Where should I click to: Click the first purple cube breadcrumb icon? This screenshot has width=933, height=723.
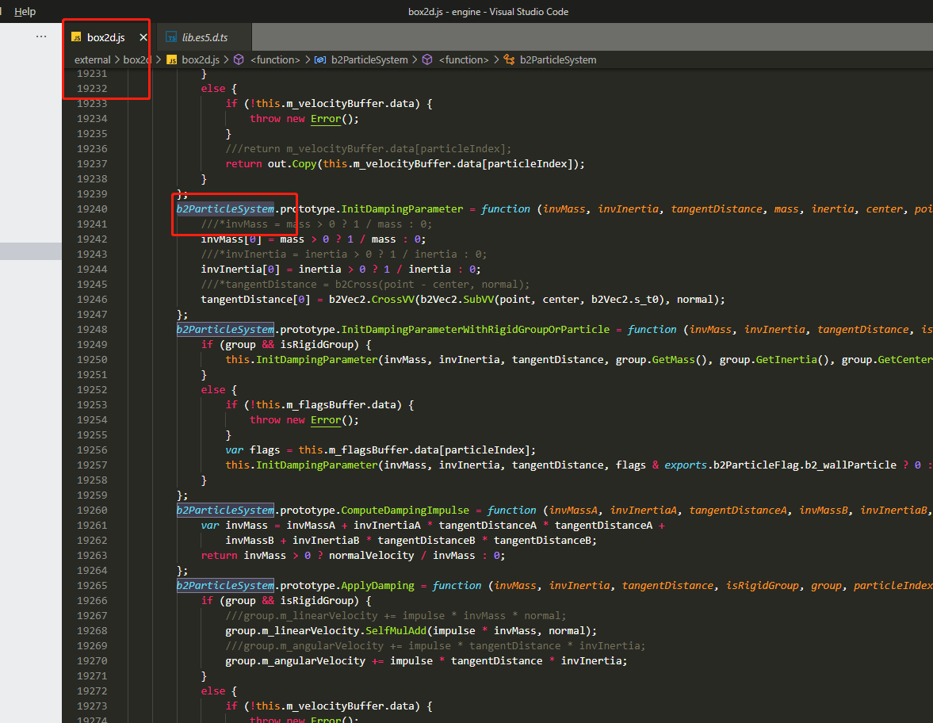239,59
